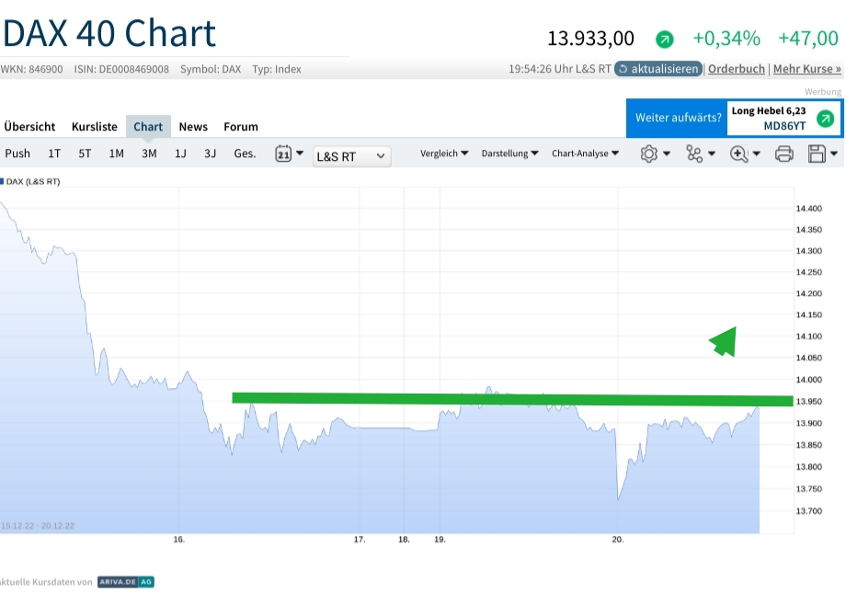Click the green upward trend arrow beside the price
This screenshot has height=605, width=846.
point(665,40)
